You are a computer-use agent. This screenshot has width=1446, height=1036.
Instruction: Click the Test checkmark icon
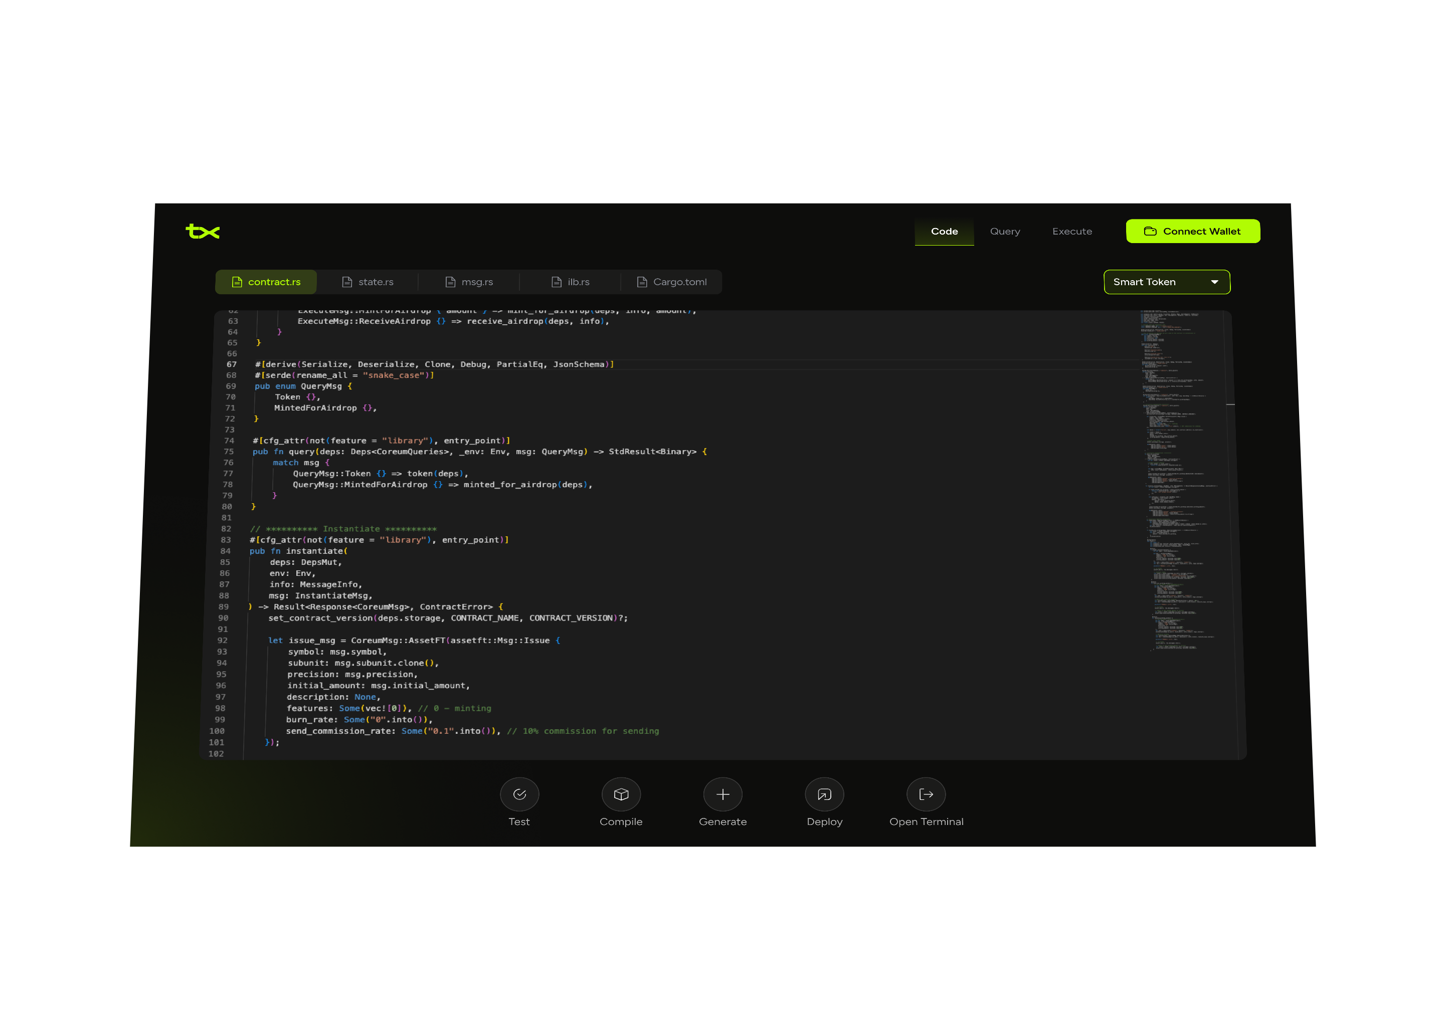coord(519,794)
